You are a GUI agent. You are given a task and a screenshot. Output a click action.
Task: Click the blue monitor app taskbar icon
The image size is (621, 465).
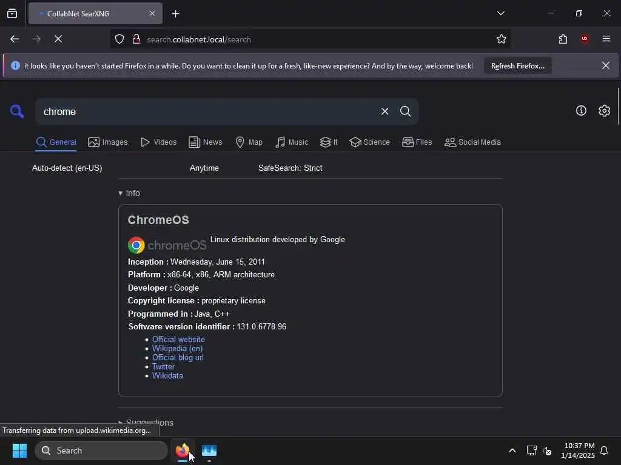click(x=209, y=450)
